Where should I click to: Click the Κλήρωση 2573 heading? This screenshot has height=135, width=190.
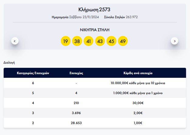point(94,10)
